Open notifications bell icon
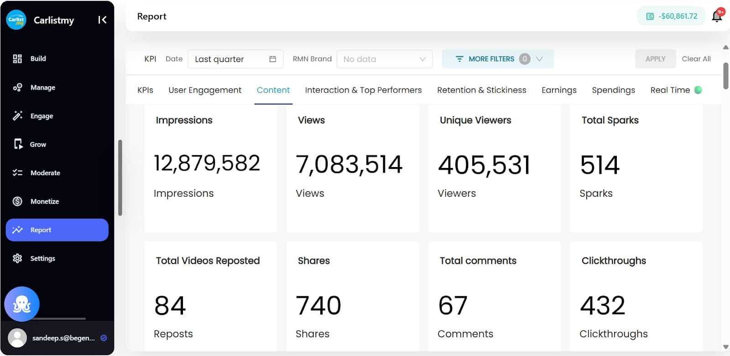 pos(717,16)
